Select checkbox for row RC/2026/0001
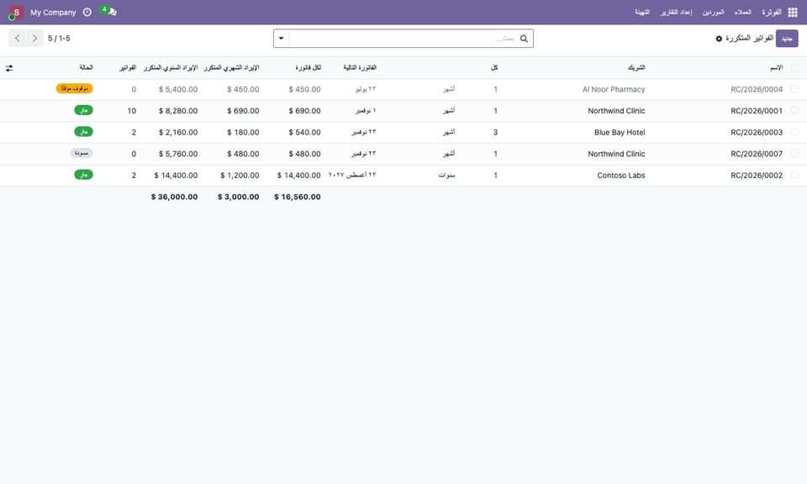The image size is (807, 484). (794, 111)
